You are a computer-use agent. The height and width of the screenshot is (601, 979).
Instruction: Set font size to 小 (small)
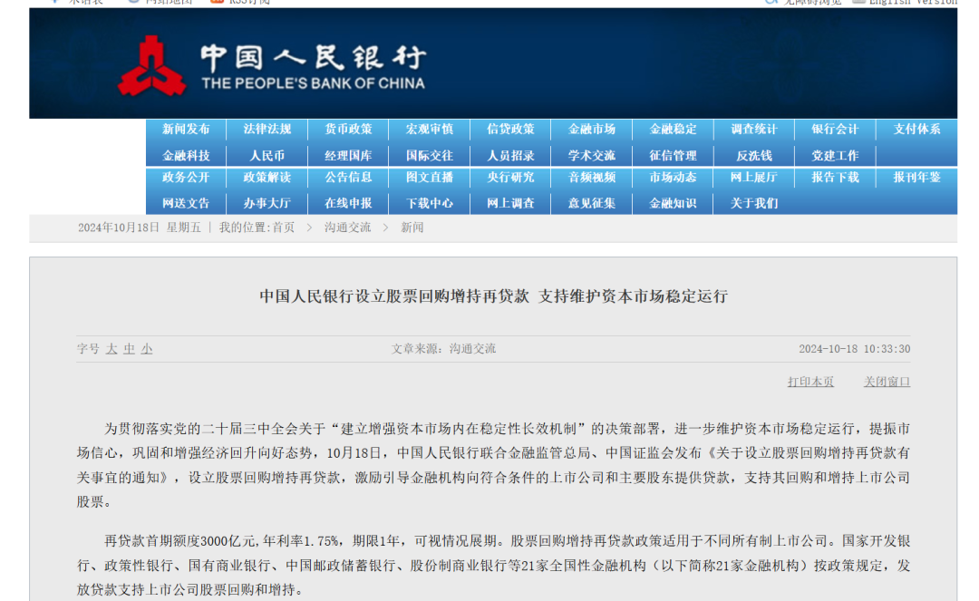point(147,349)
